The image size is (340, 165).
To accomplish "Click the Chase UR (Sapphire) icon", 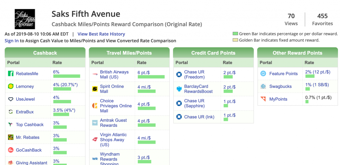I will click(x=179, y=103).
